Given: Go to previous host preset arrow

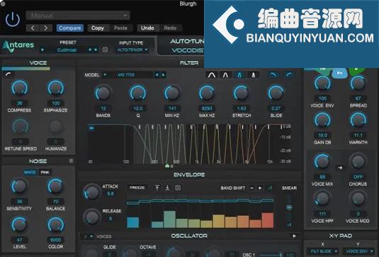Looking at the screenshot, I should (x=33, y=28).
